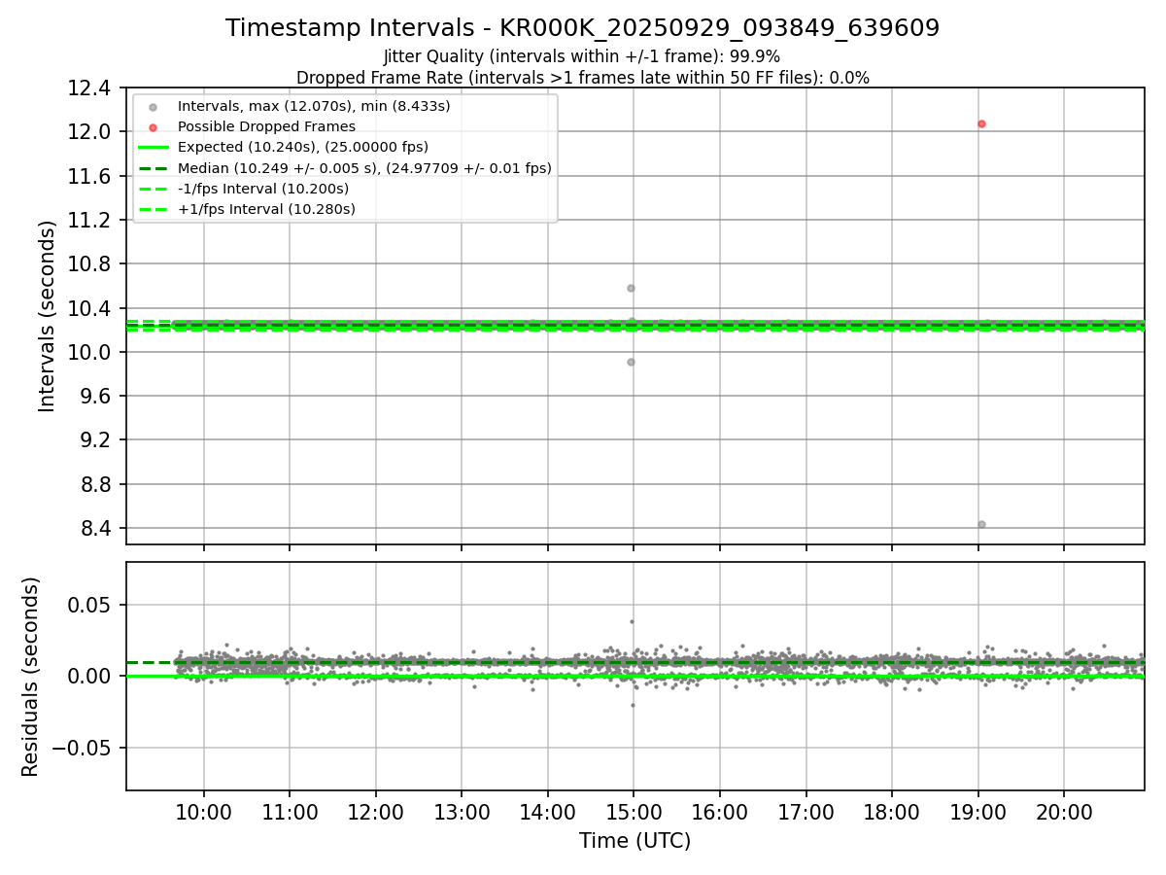This screenshot has width=1166, height=875.
Task: Click the gray outlier point near 9.9s
Action: [x=631, y=362]
